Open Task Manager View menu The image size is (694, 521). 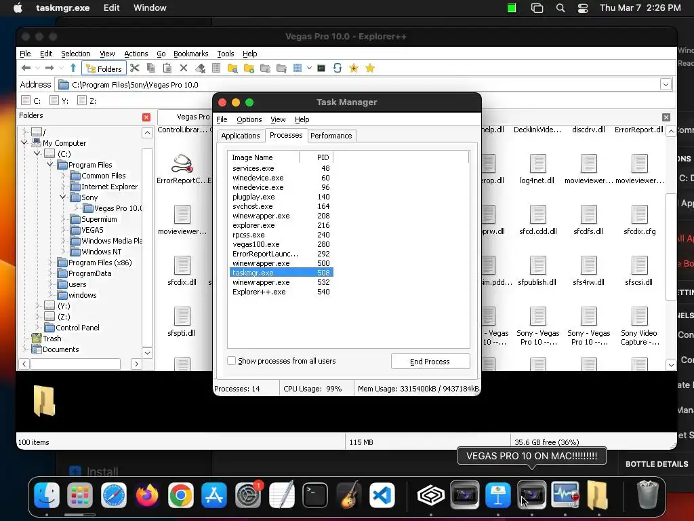tap(278, 119)
